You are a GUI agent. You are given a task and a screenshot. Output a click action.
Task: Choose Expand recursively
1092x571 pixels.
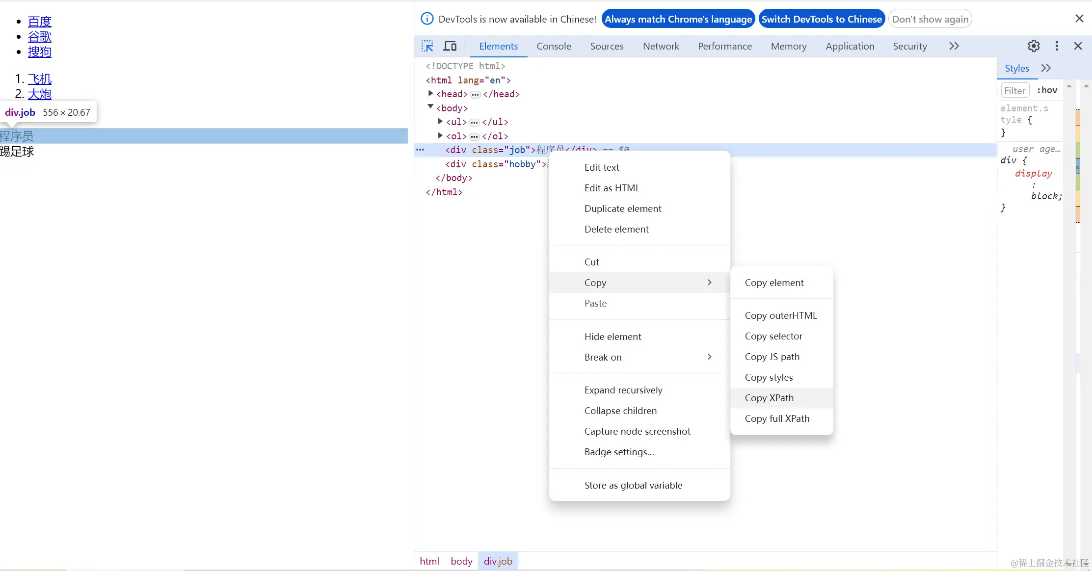point(639,390)
